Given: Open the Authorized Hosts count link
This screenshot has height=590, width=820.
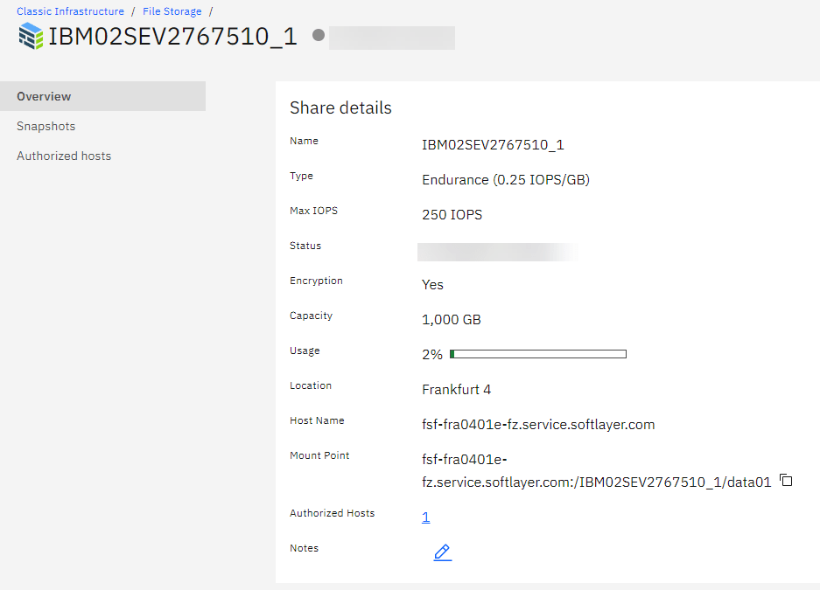Looking at the screenshot, I should point(426,517).
